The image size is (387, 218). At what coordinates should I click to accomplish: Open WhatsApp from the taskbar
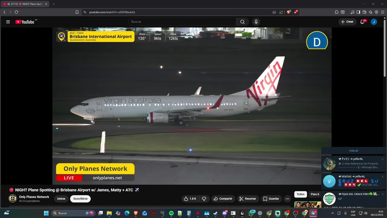[x=252, y=213]
